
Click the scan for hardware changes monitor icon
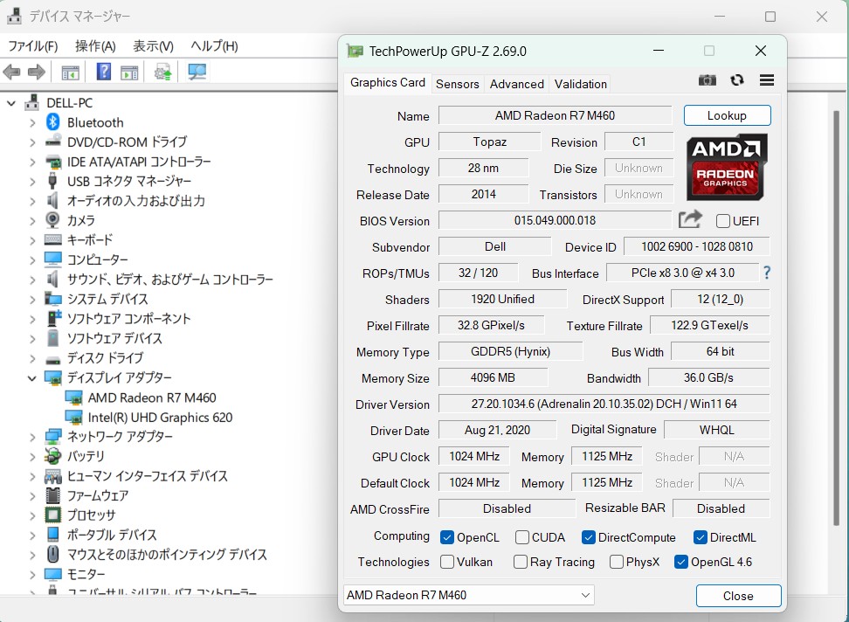pos(197,73)
